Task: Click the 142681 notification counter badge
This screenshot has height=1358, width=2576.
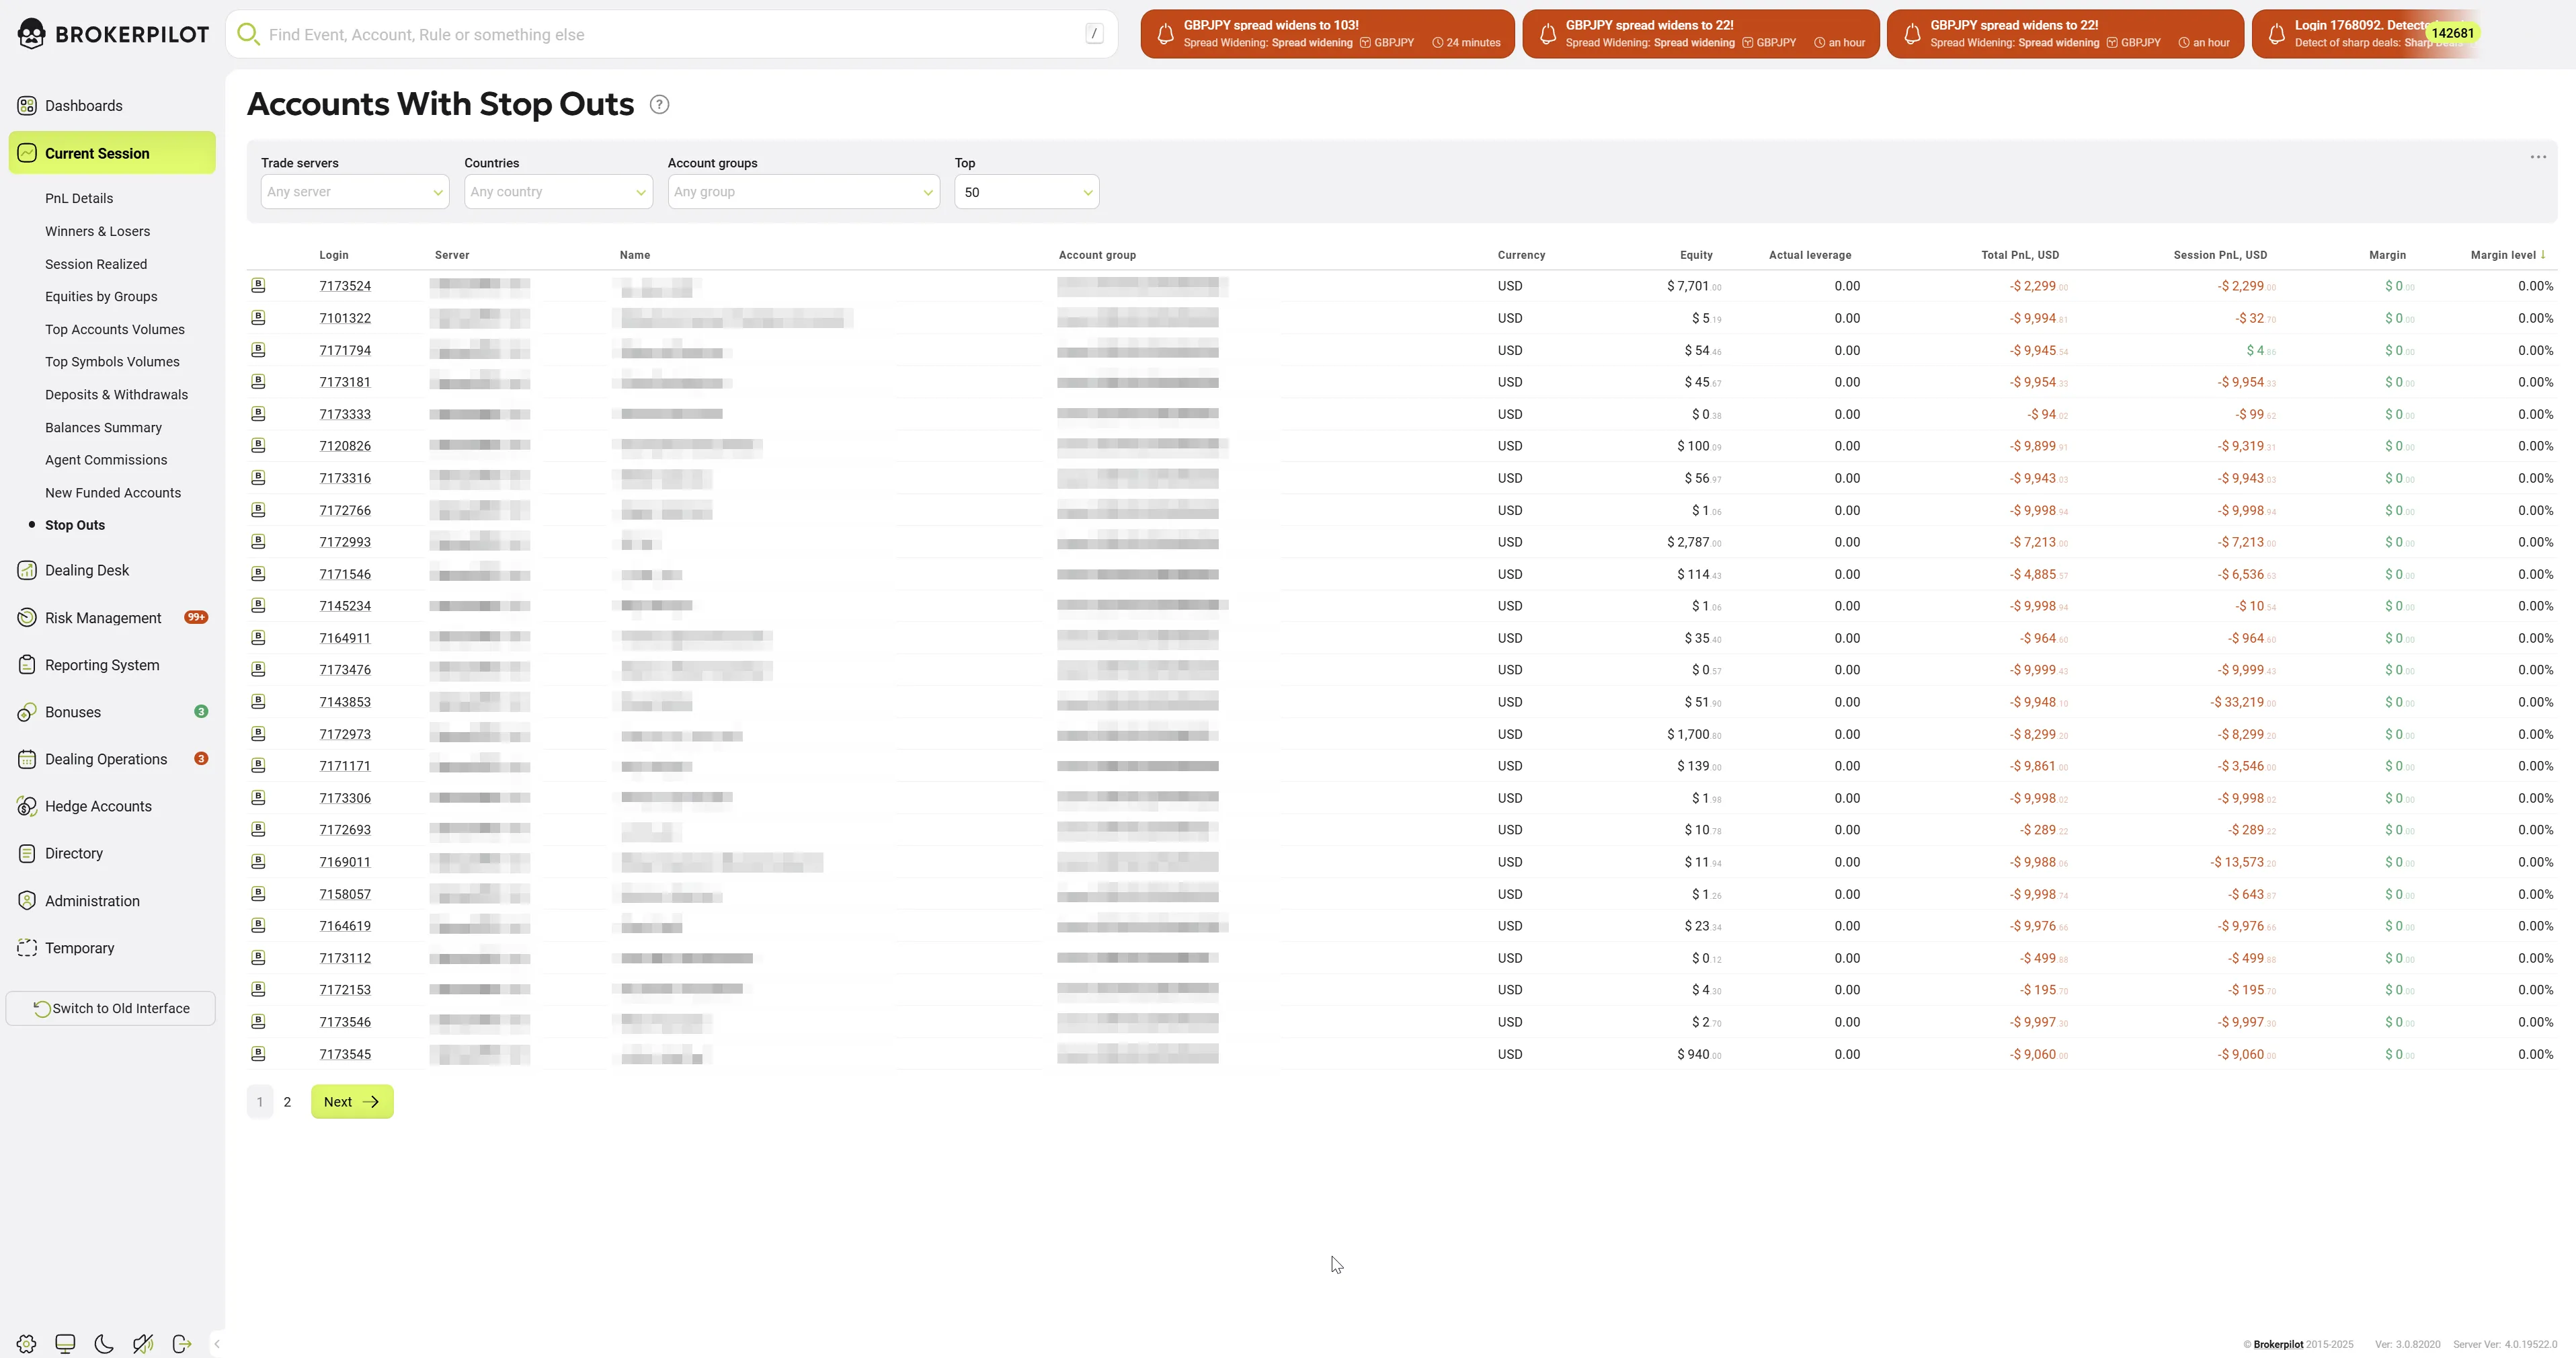Action: coord(2453,33)
